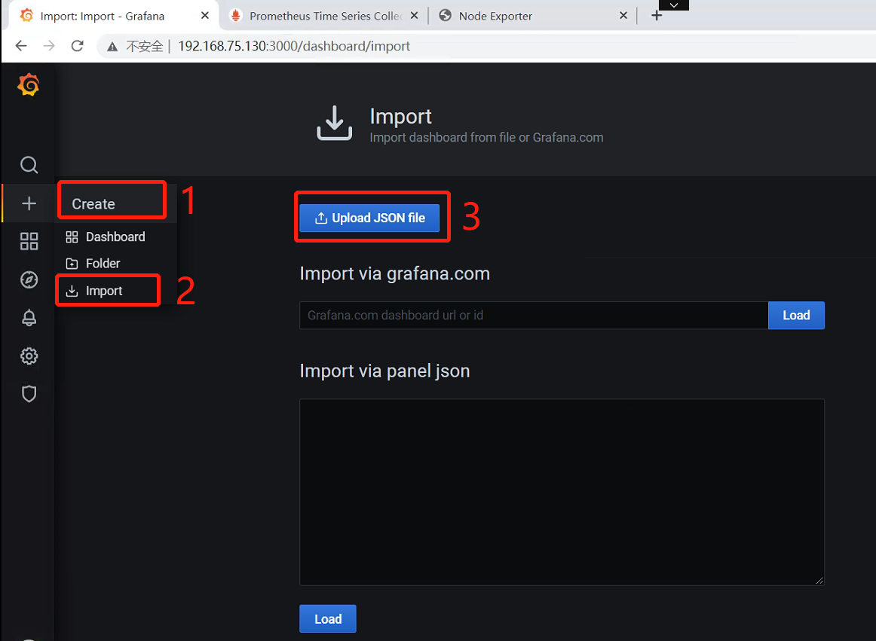Reload the page with browser refresh icon

[x=77, y=46]
